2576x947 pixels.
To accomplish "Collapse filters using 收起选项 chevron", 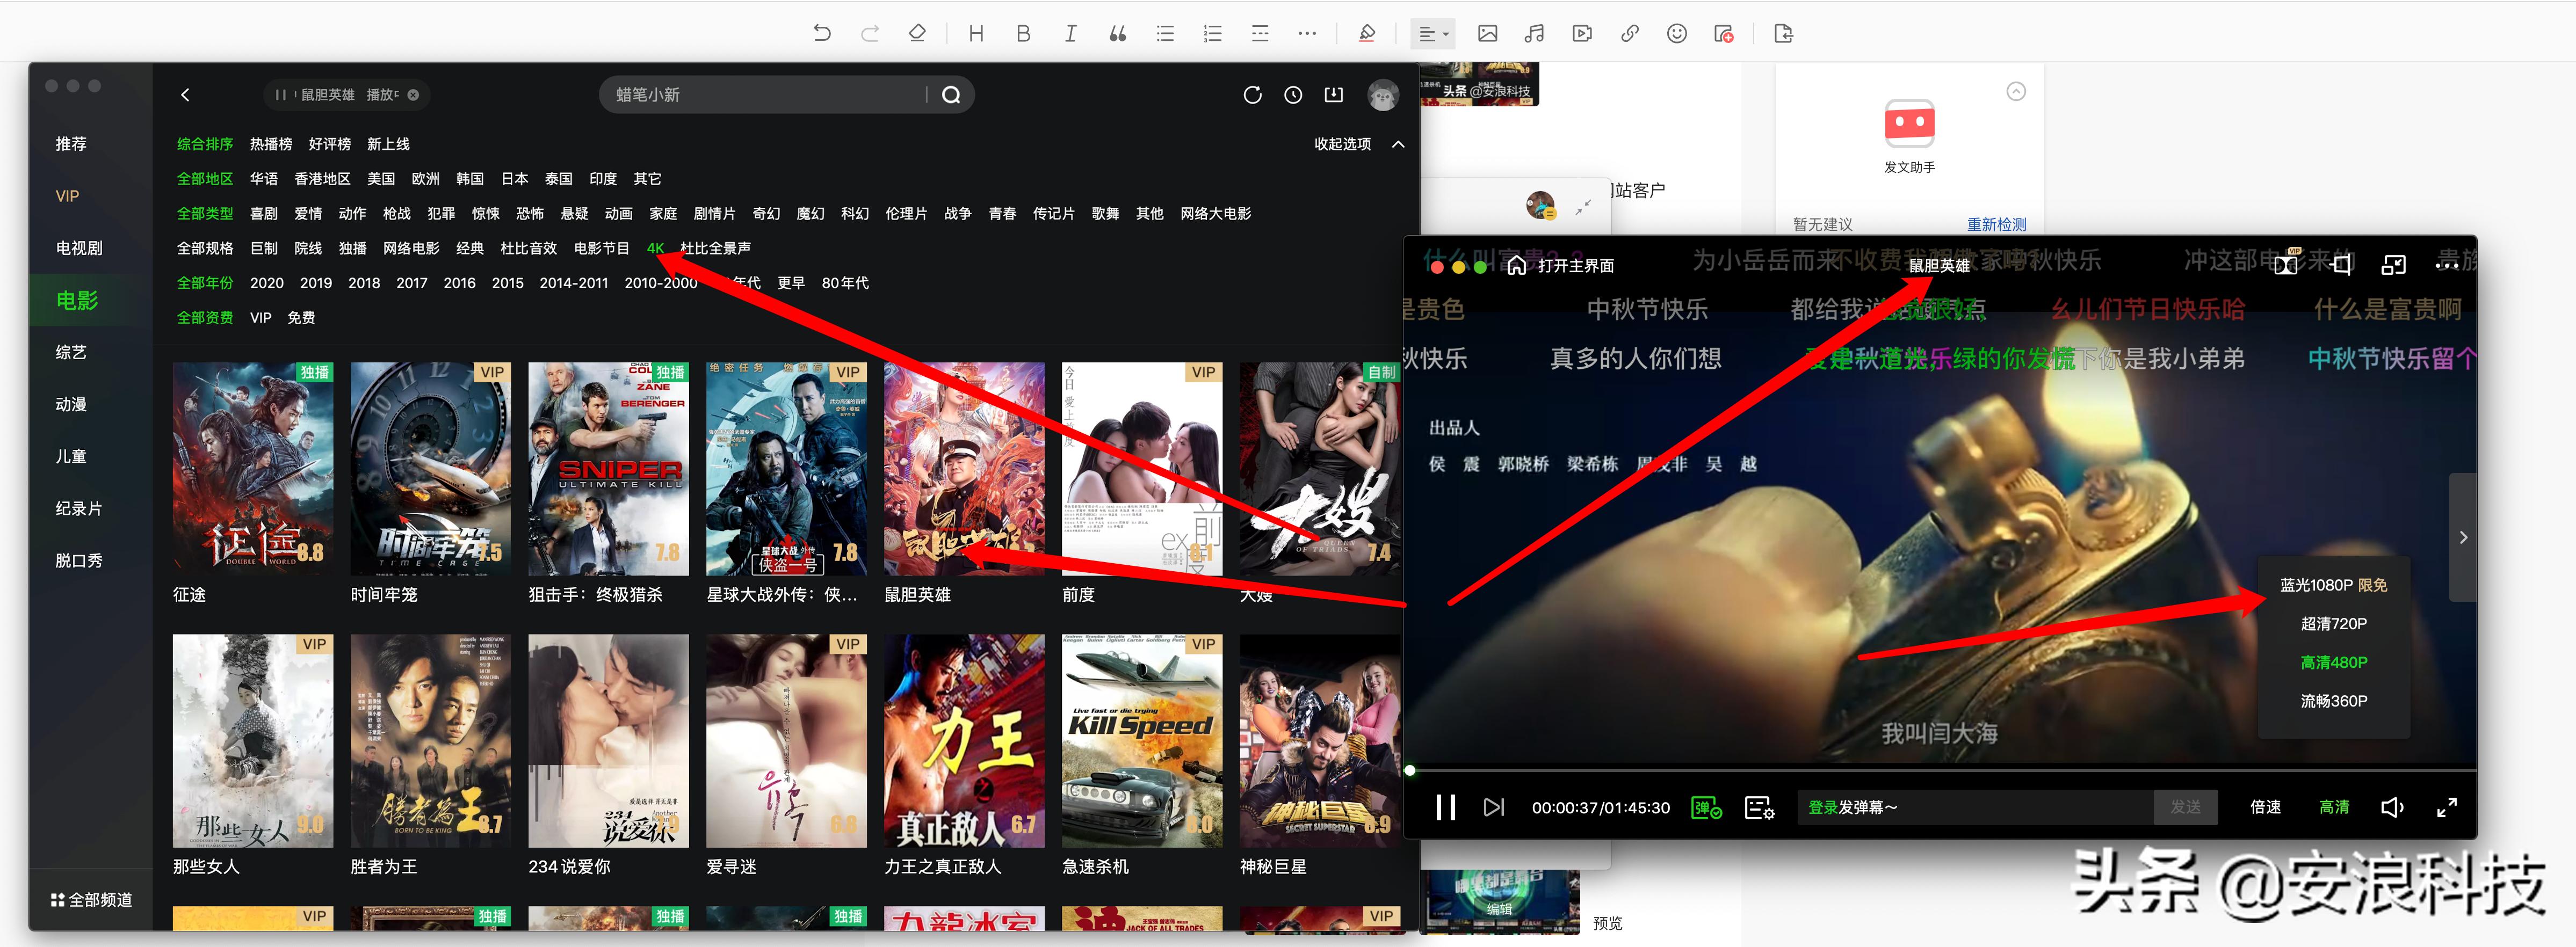I will [1399, 143].
